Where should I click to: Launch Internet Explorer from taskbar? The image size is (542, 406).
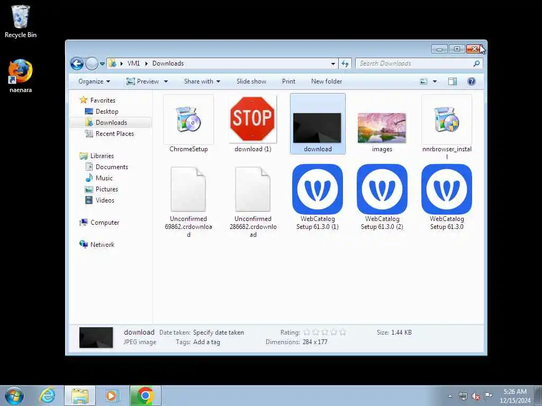(47, 395)
